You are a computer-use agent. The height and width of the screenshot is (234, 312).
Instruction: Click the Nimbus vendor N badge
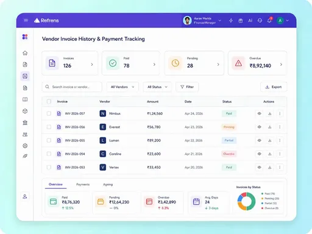[103, 113]
